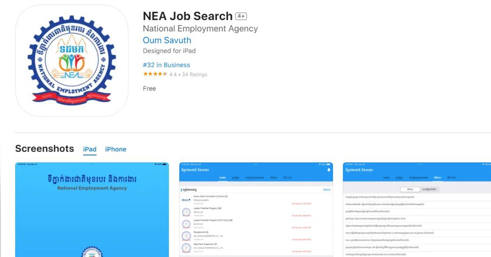Click the 34 Ratings text
Screen dimensions: 491x257
(194, 75)
